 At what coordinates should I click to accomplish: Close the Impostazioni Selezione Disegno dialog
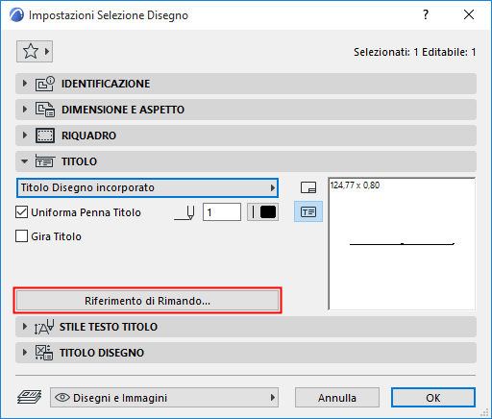pyautogui.click(x=469, y=14)
